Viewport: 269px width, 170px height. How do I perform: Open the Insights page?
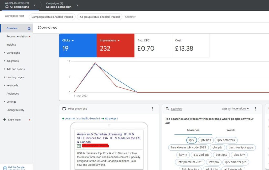pyautogui.click(x=11, y=45)
